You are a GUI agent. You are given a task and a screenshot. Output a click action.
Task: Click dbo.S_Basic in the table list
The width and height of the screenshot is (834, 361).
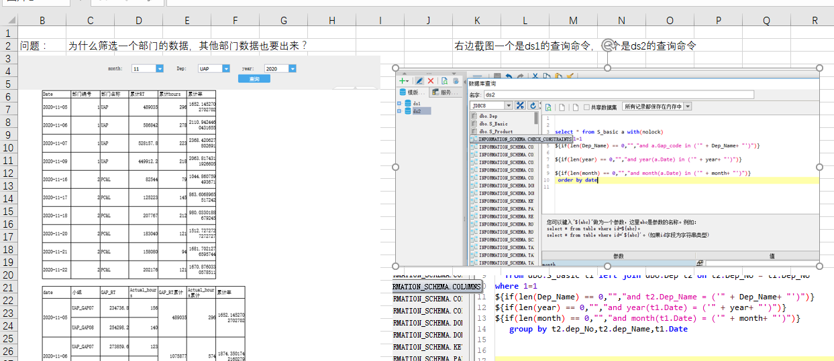494,124
